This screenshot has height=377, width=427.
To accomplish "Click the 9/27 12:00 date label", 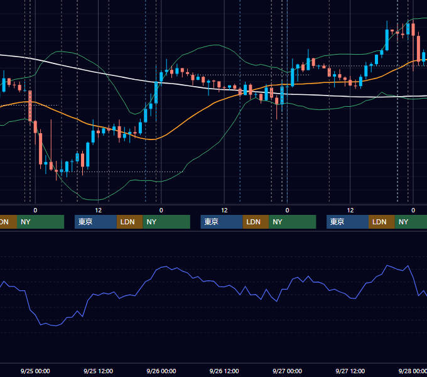I will (x=350, y=371).
